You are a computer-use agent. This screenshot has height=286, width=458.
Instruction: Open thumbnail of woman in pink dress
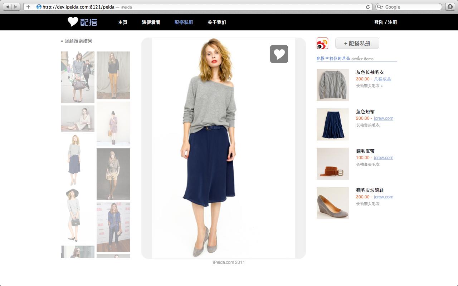113,124
